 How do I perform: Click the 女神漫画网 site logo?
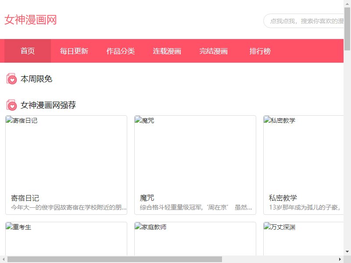click(31, 20)
